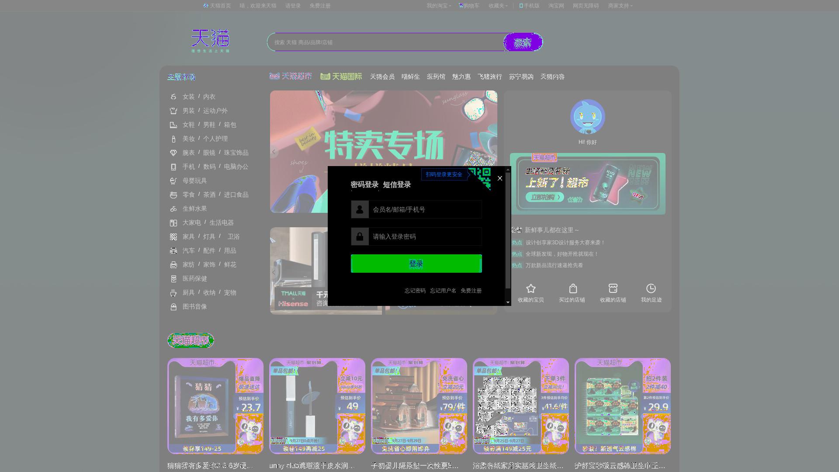The width and height of the screenshot is (839, 472).
Task: Click the 汽车 category car icon
Action: pyautogui.click(x=173, y=250)
